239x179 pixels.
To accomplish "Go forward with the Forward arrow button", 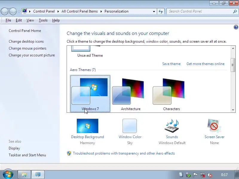I will point(13,11).
